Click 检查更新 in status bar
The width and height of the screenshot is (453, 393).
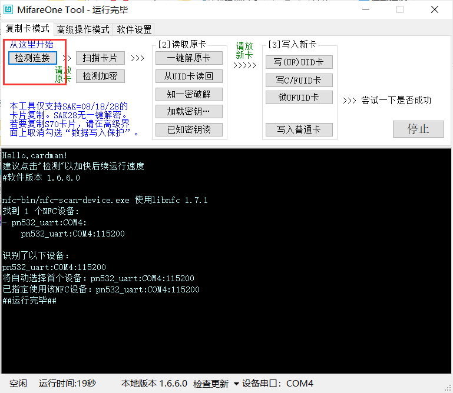pyautogui.click(x=211, y=384)
